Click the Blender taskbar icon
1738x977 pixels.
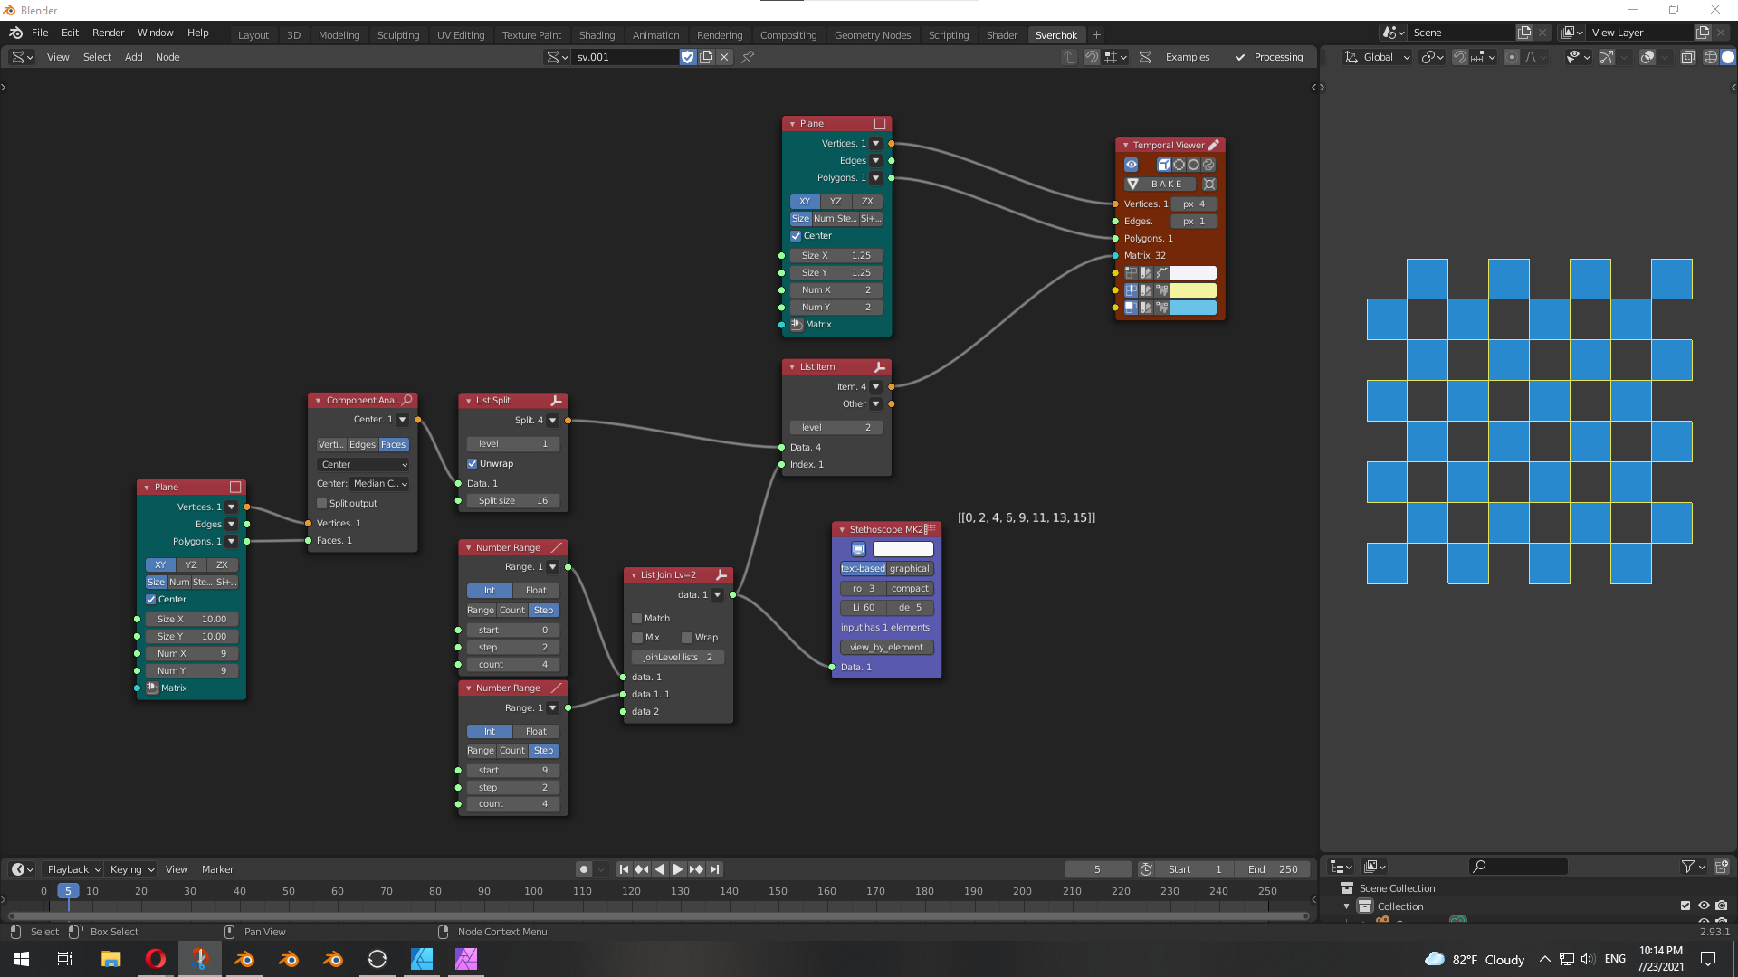click(x=244, y=959)
